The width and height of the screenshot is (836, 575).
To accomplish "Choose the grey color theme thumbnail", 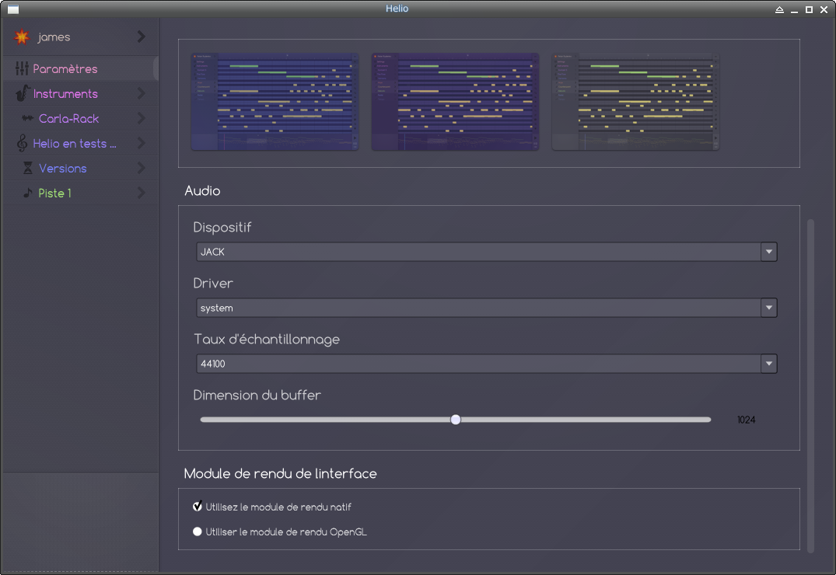I will point(635,102).
